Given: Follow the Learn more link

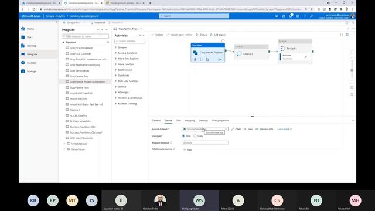Looking at the screenshot, I should pos(285,129).
